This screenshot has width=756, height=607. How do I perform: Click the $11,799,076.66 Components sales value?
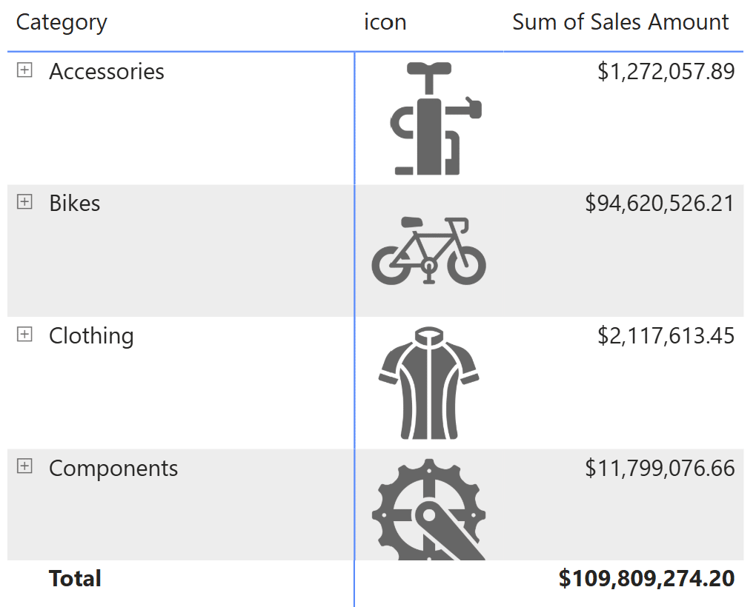coord(659,469)
